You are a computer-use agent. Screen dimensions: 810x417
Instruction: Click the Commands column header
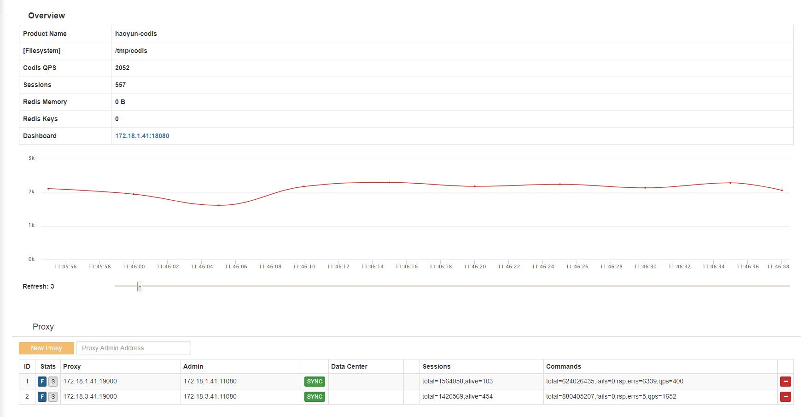564,366
